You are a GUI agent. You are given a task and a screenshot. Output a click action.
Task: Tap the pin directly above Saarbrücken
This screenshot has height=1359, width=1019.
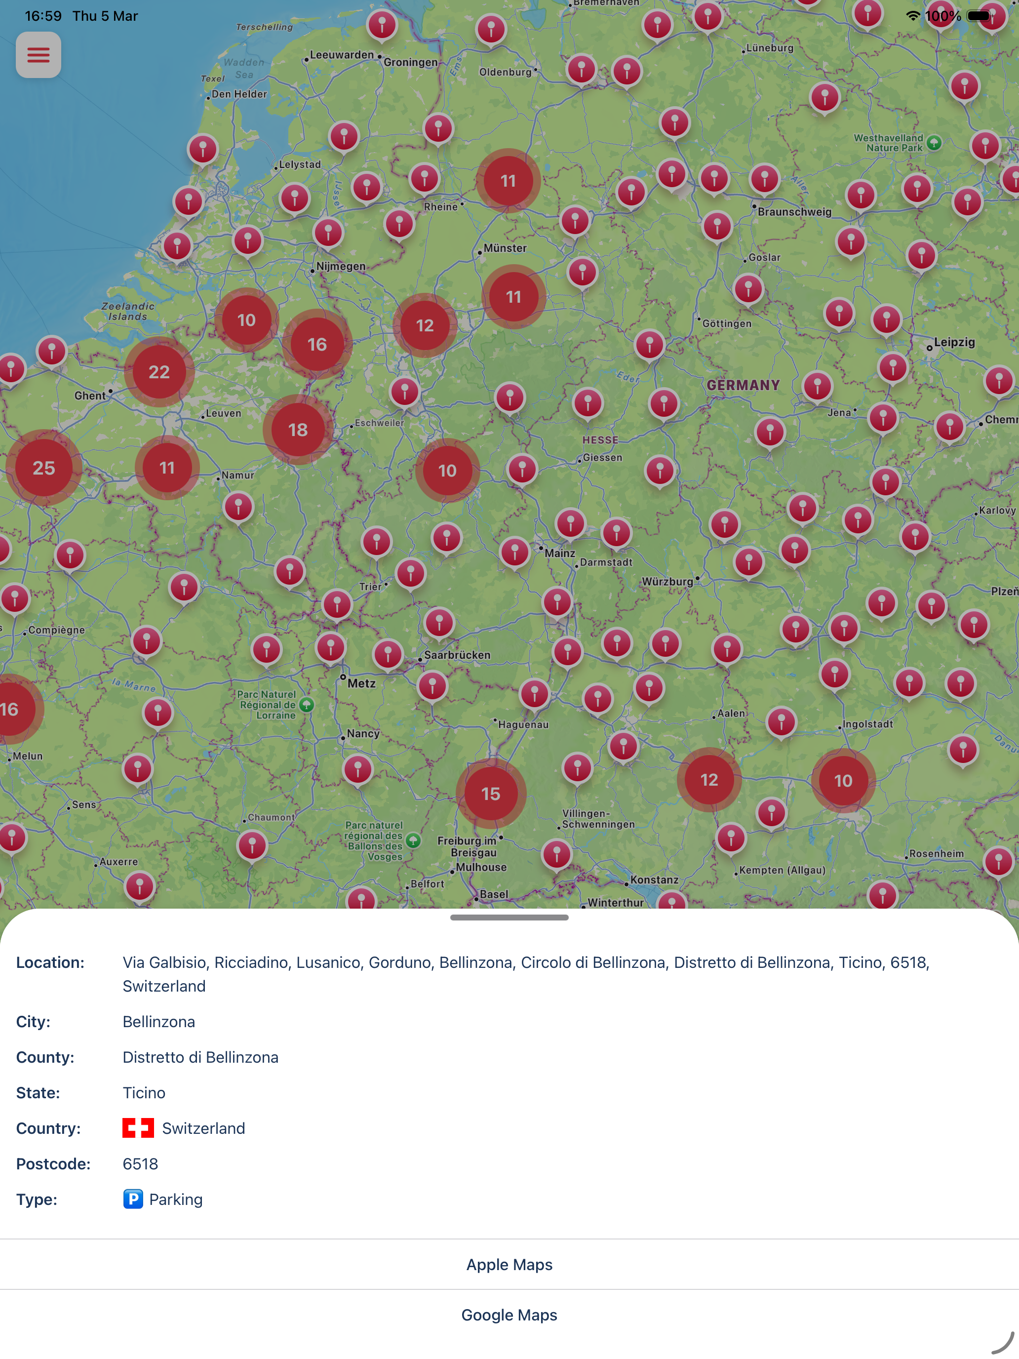[439, 624]
